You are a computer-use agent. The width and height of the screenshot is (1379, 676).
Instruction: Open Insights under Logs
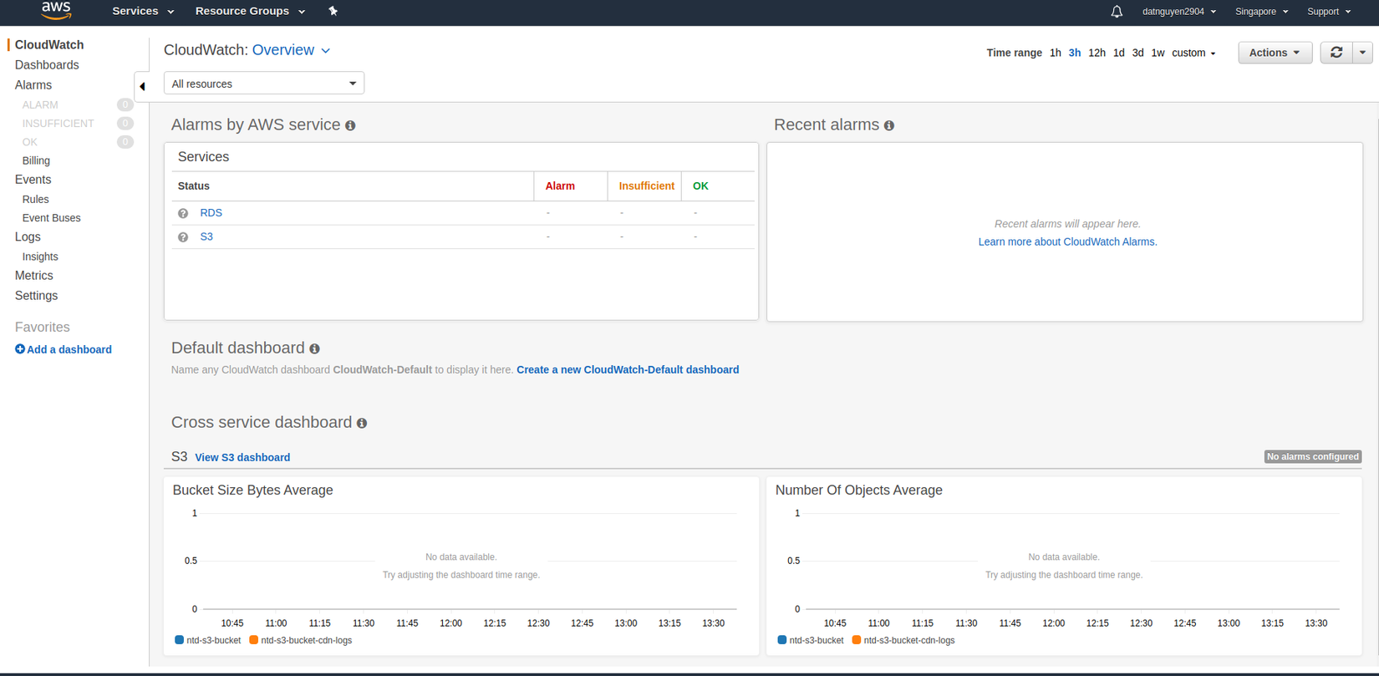click(x=40, y=257)
